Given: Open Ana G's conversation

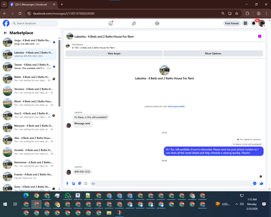Looking at the screenshot, I should pyautogui.click(x=29, y=115).
